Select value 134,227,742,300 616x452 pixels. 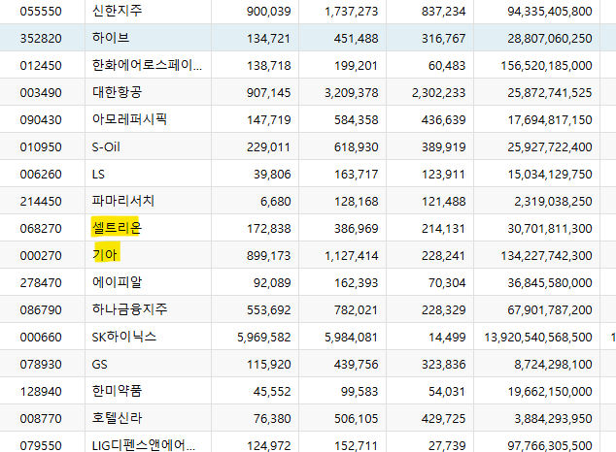pyautogui.click(x=546, y=256)
